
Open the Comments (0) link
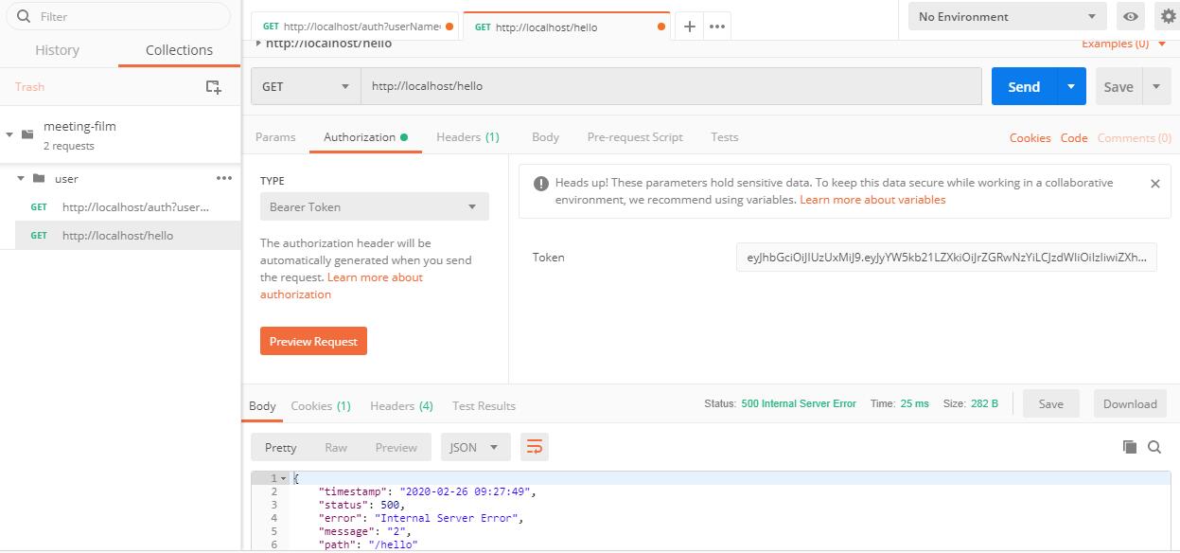pyautogui.click(x=1135, y=138)
